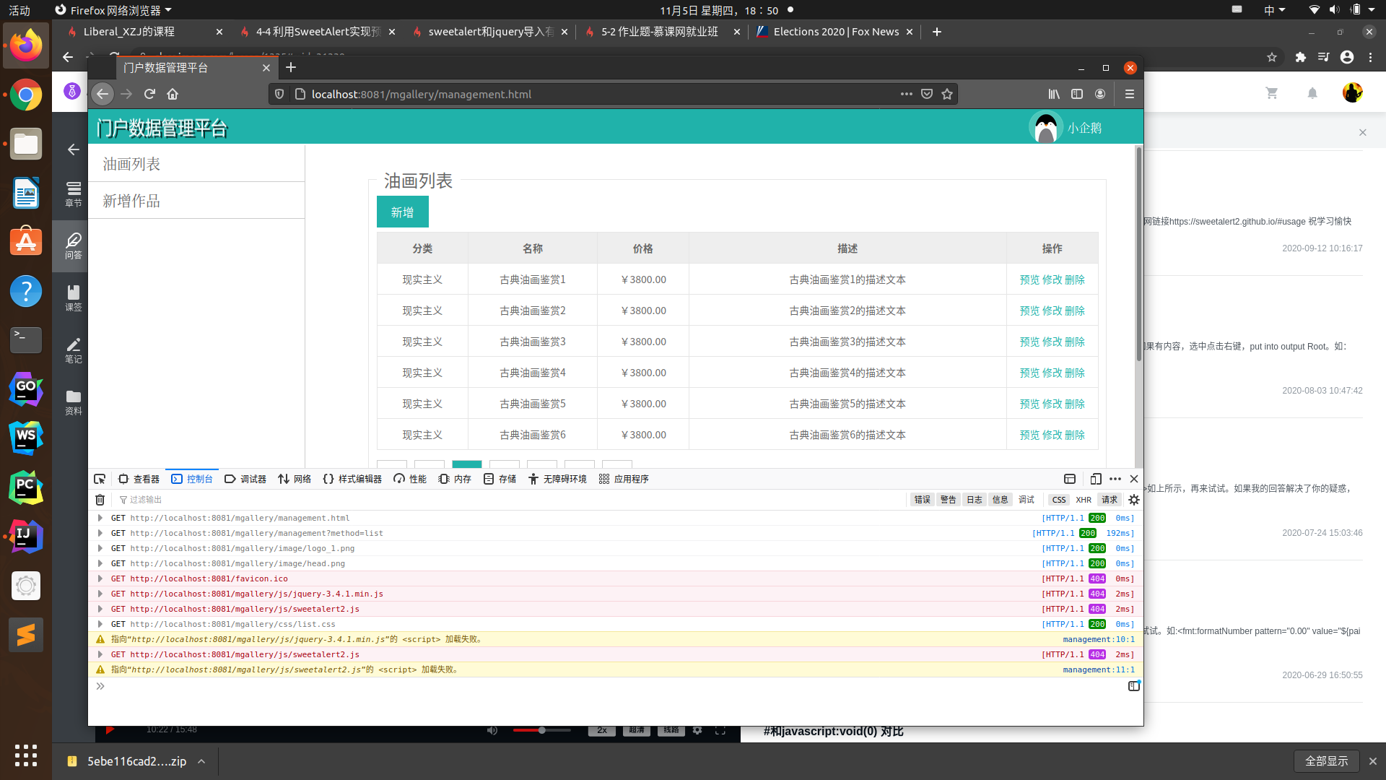Expand GET favicon.ico 404 request
The height and width of the screenshot is (780, 1386).
click(100, 578)
